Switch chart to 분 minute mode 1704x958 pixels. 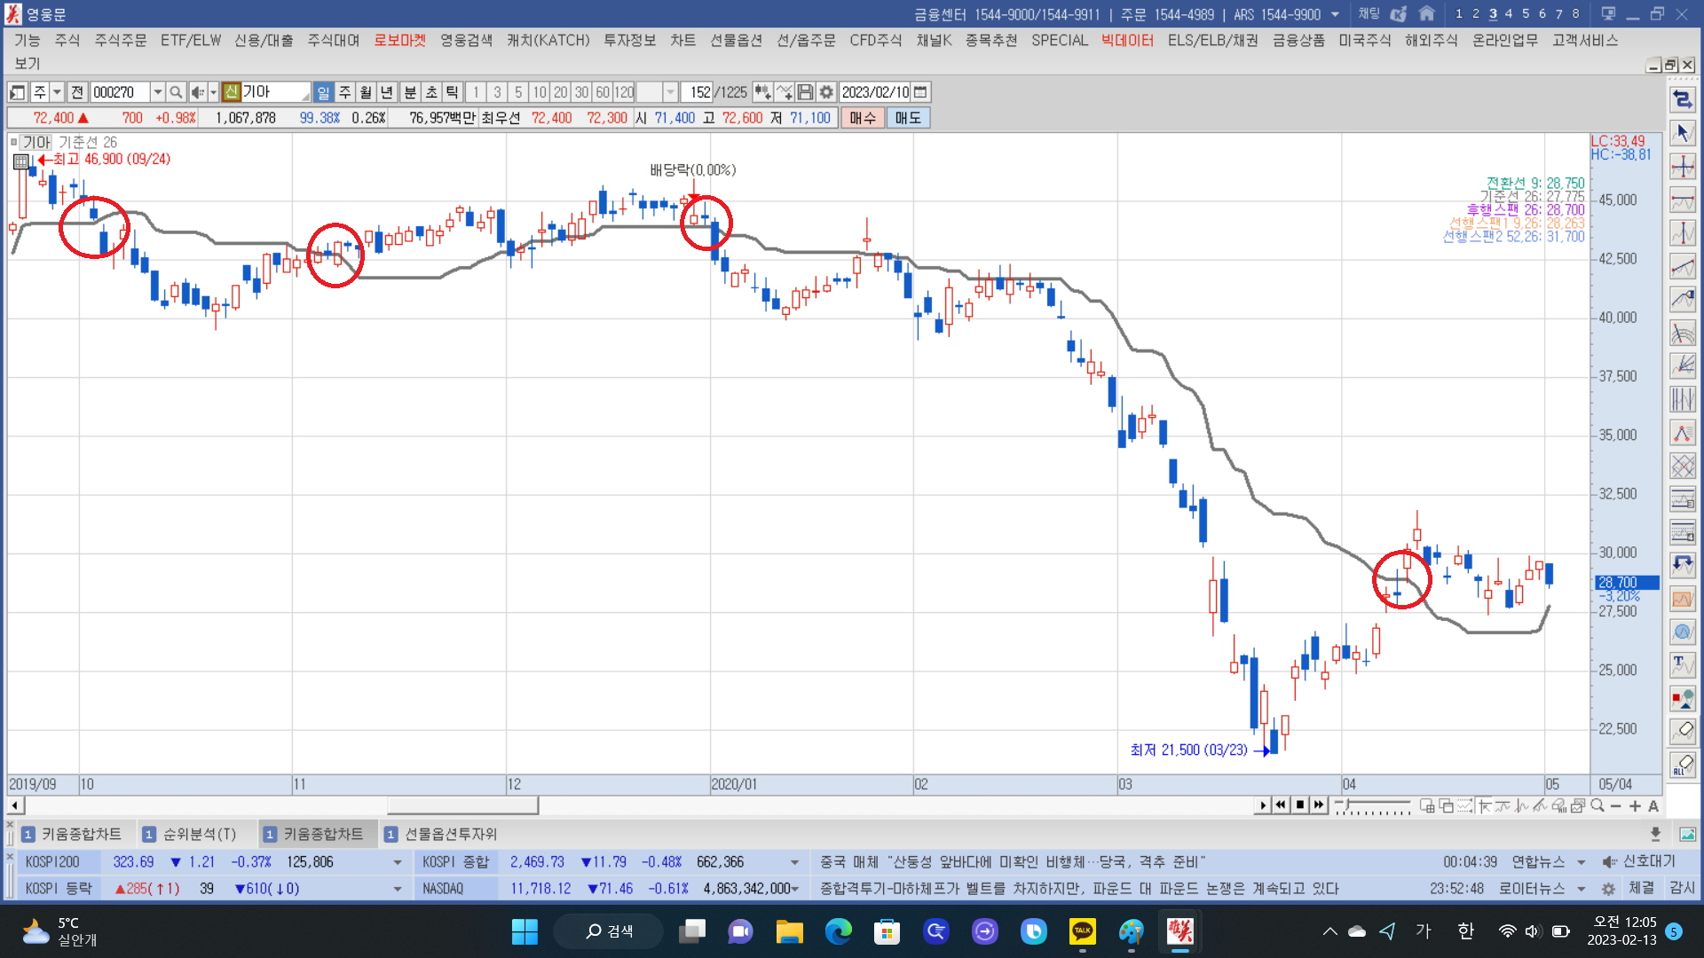coord(410,92)
